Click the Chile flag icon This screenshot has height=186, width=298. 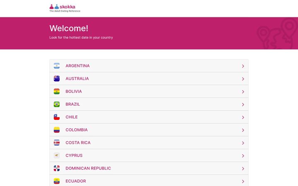[x=57, y=117]
